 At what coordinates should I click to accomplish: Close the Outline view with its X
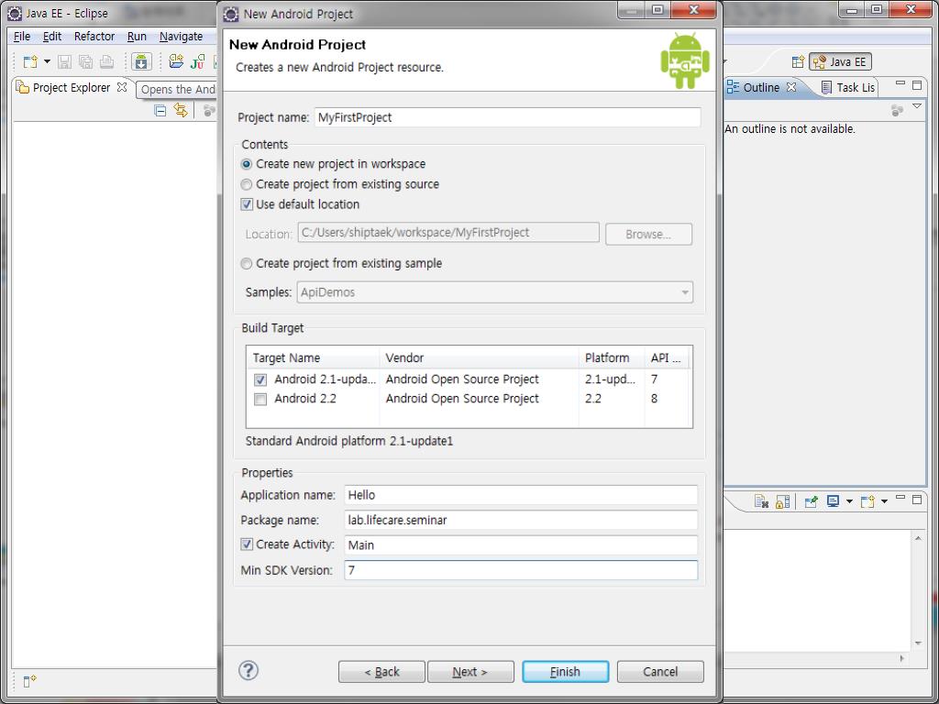[x=791, y=87]
